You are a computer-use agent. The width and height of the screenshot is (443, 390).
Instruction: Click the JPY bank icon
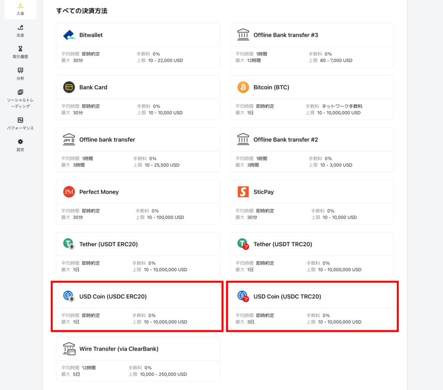click(x=69, y=140)
